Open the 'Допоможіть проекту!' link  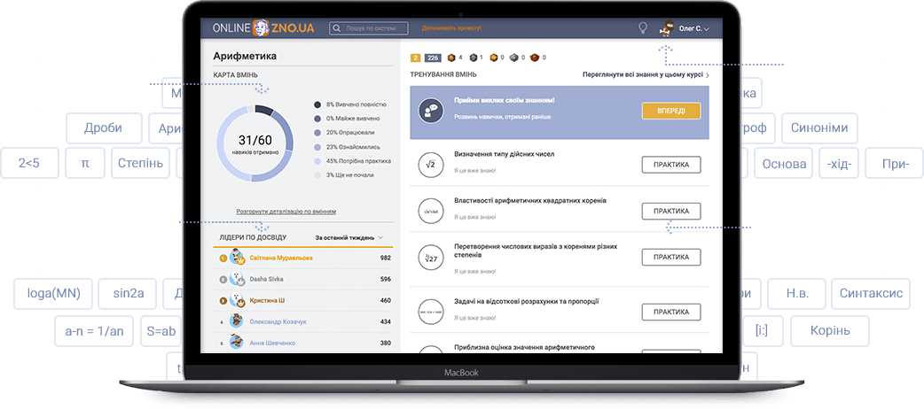(x=451, y=28)
